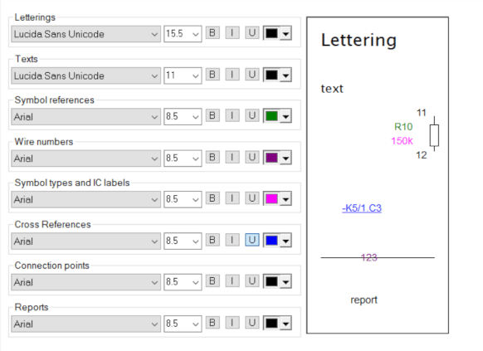Open Letterings font dropdown

85,34
